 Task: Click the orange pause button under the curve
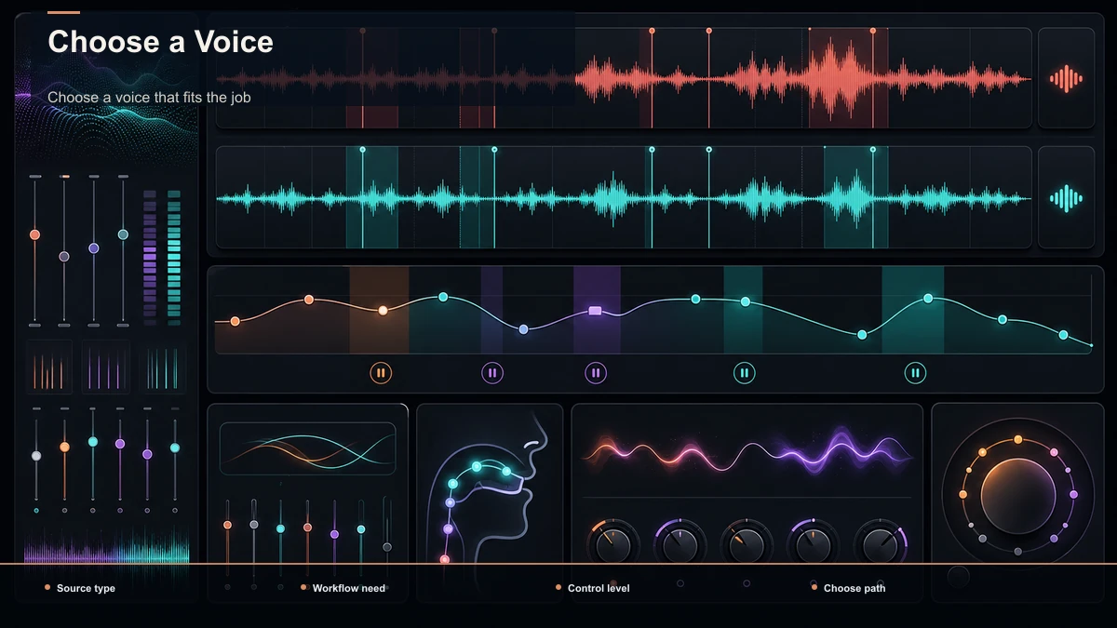381,373
